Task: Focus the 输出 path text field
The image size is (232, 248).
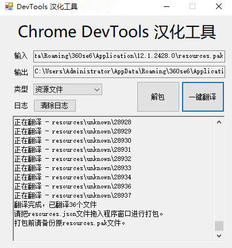Action: pos(129,72)
